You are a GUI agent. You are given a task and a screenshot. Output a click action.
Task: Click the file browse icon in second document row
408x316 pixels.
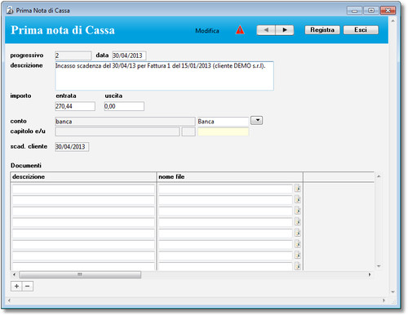coord(298,199)
